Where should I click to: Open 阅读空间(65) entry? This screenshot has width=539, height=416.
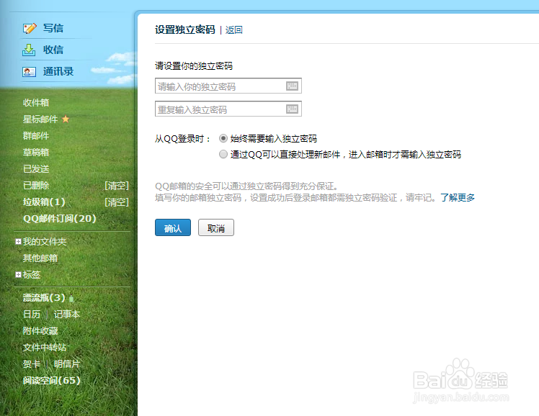[x=52, y=380]
